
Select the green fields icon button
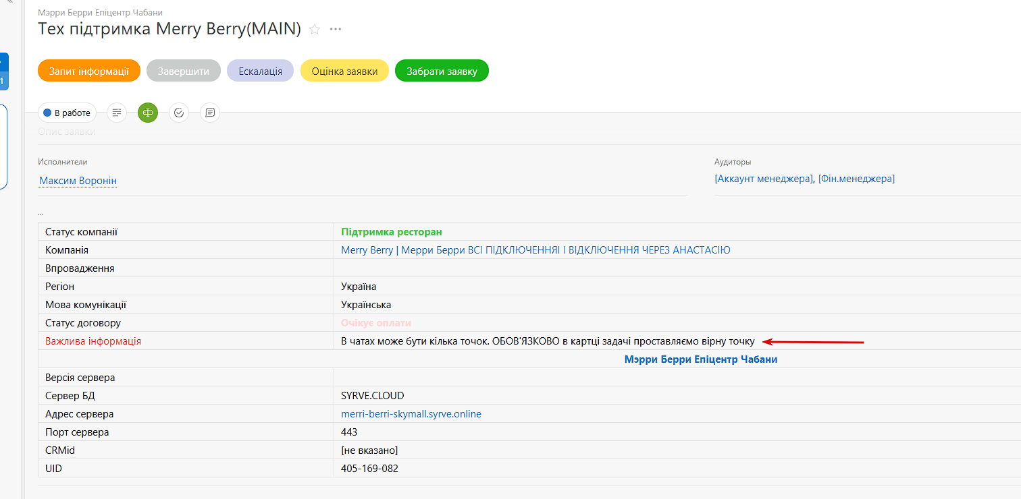(x=148, y=113)
